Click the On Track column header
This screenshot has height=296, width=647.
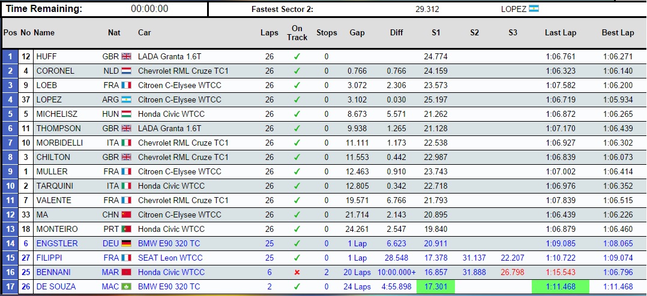297,33
